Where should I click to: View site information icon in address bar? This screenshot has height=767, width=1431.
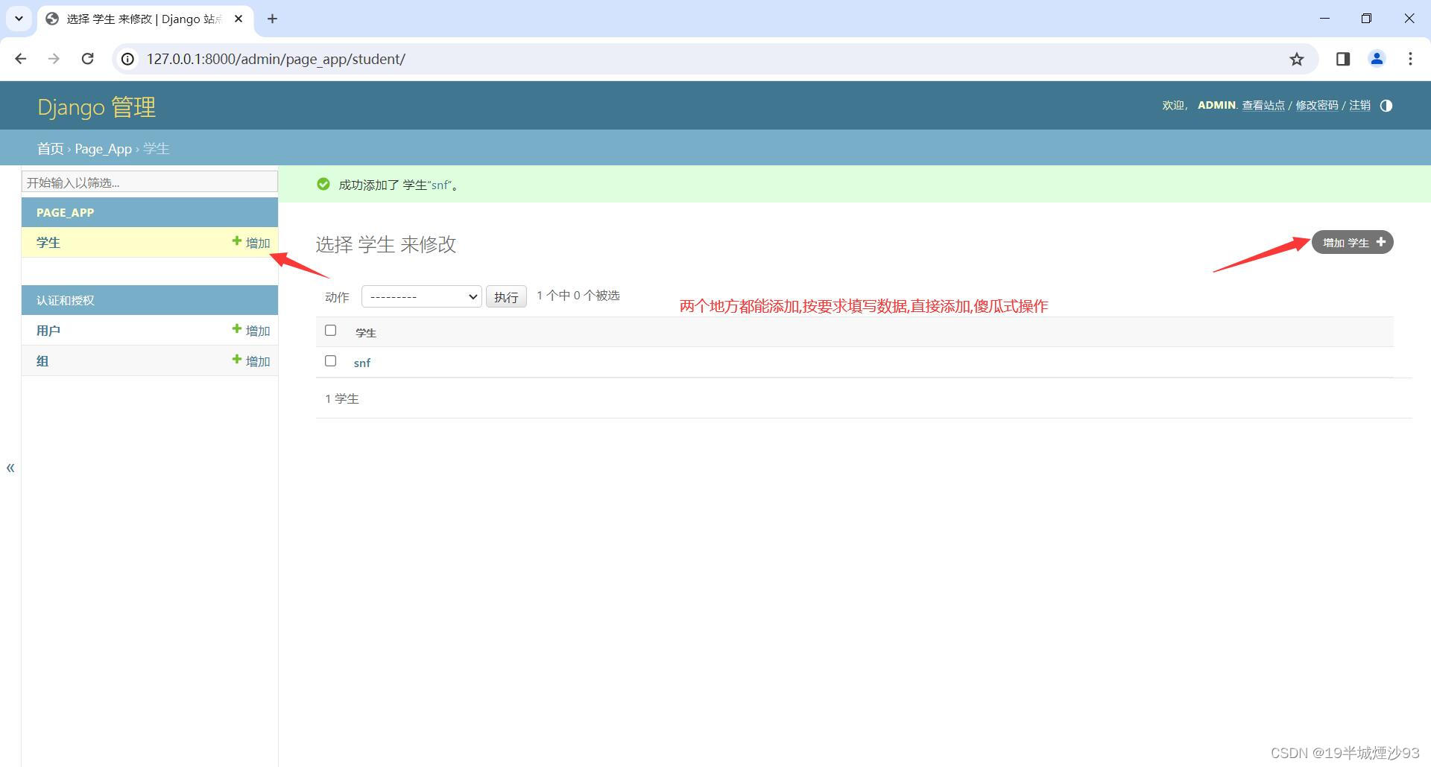click(x=128, y=59)
